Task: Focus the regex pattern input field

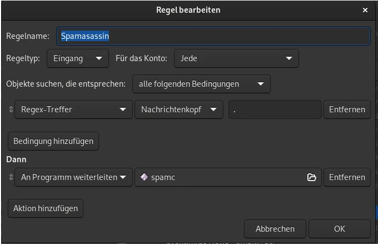Action: coord(275,109)
